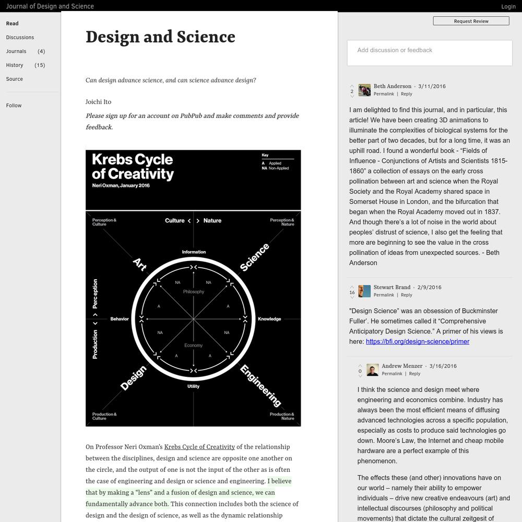Reply to Andrew Menzer's comment
522x522 pixels.
coord(414,374)
